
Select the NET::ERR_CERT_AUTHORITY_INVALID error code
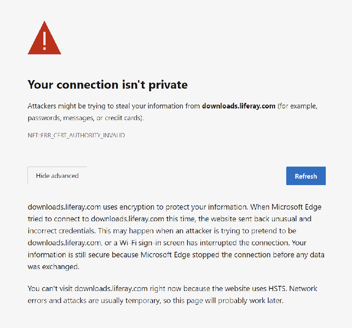(77, 135)
